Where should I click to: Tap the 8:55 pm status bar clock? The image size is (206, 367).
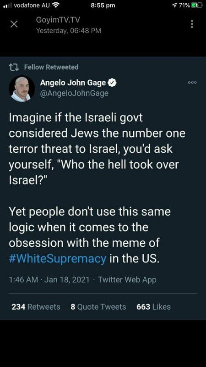tap(103, 6)
